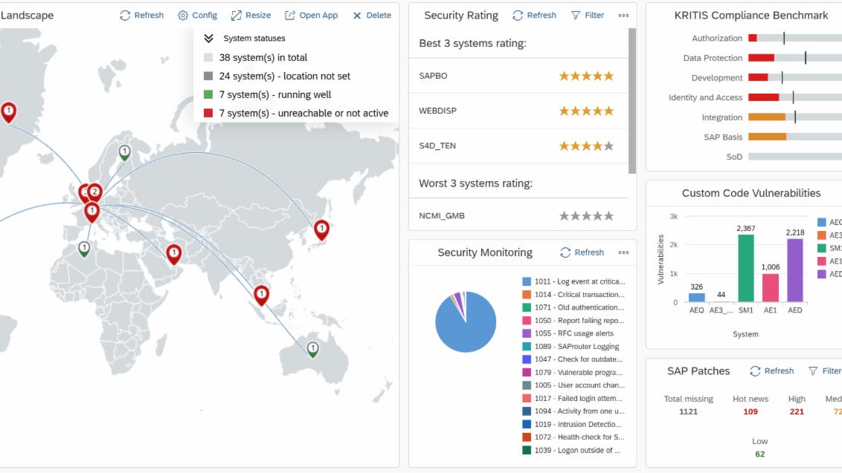Image resolution: width=842 pixels, height=473 pixels.
Task: Open Config settings for Landscape
Action: tap(197, 16)
